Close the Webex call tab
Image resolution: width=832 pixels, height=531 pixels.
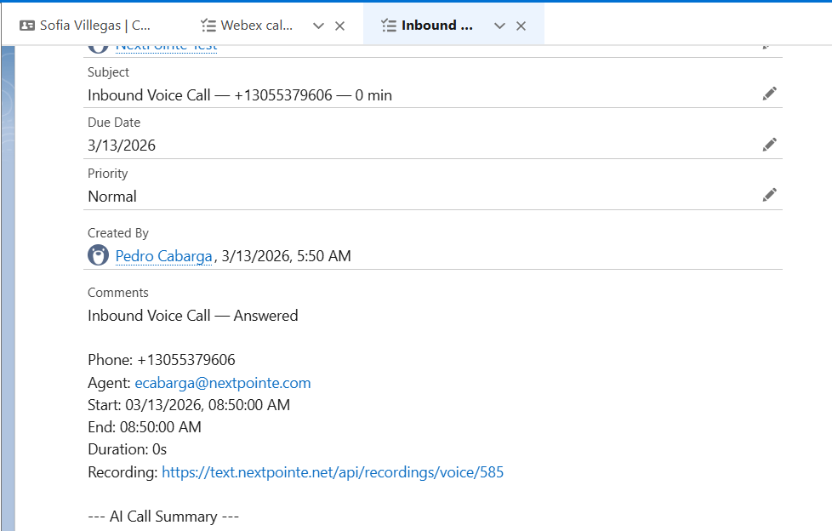point(339,25)
